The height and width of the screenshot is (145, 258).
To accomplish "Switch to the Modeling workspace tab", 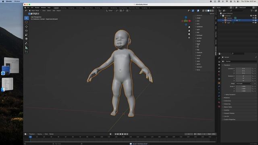I will pos(63,8).
